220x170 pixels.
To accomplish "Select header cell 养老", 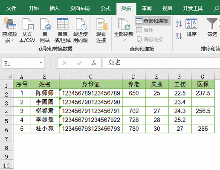I will click(x=134, y=84).
